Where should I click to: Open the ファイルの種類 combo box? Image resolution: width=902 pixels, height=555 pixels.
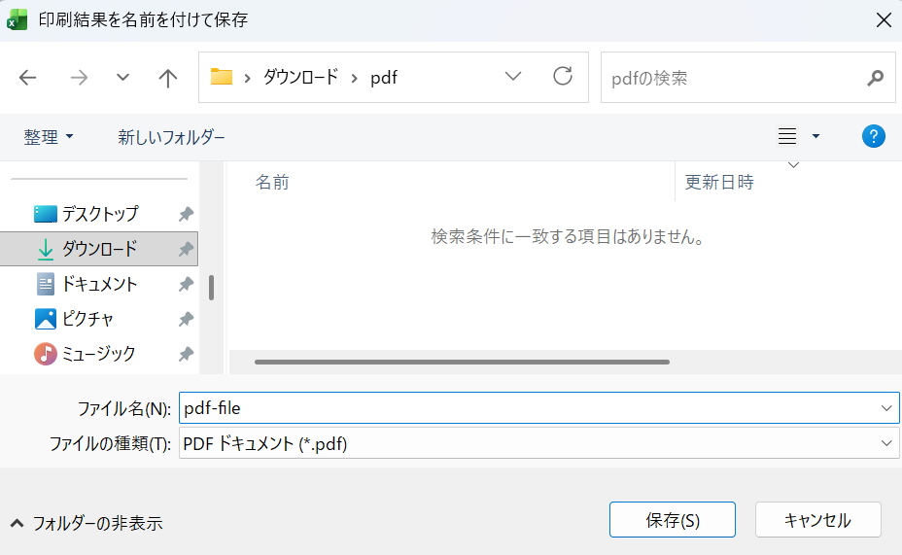point(539,443)
